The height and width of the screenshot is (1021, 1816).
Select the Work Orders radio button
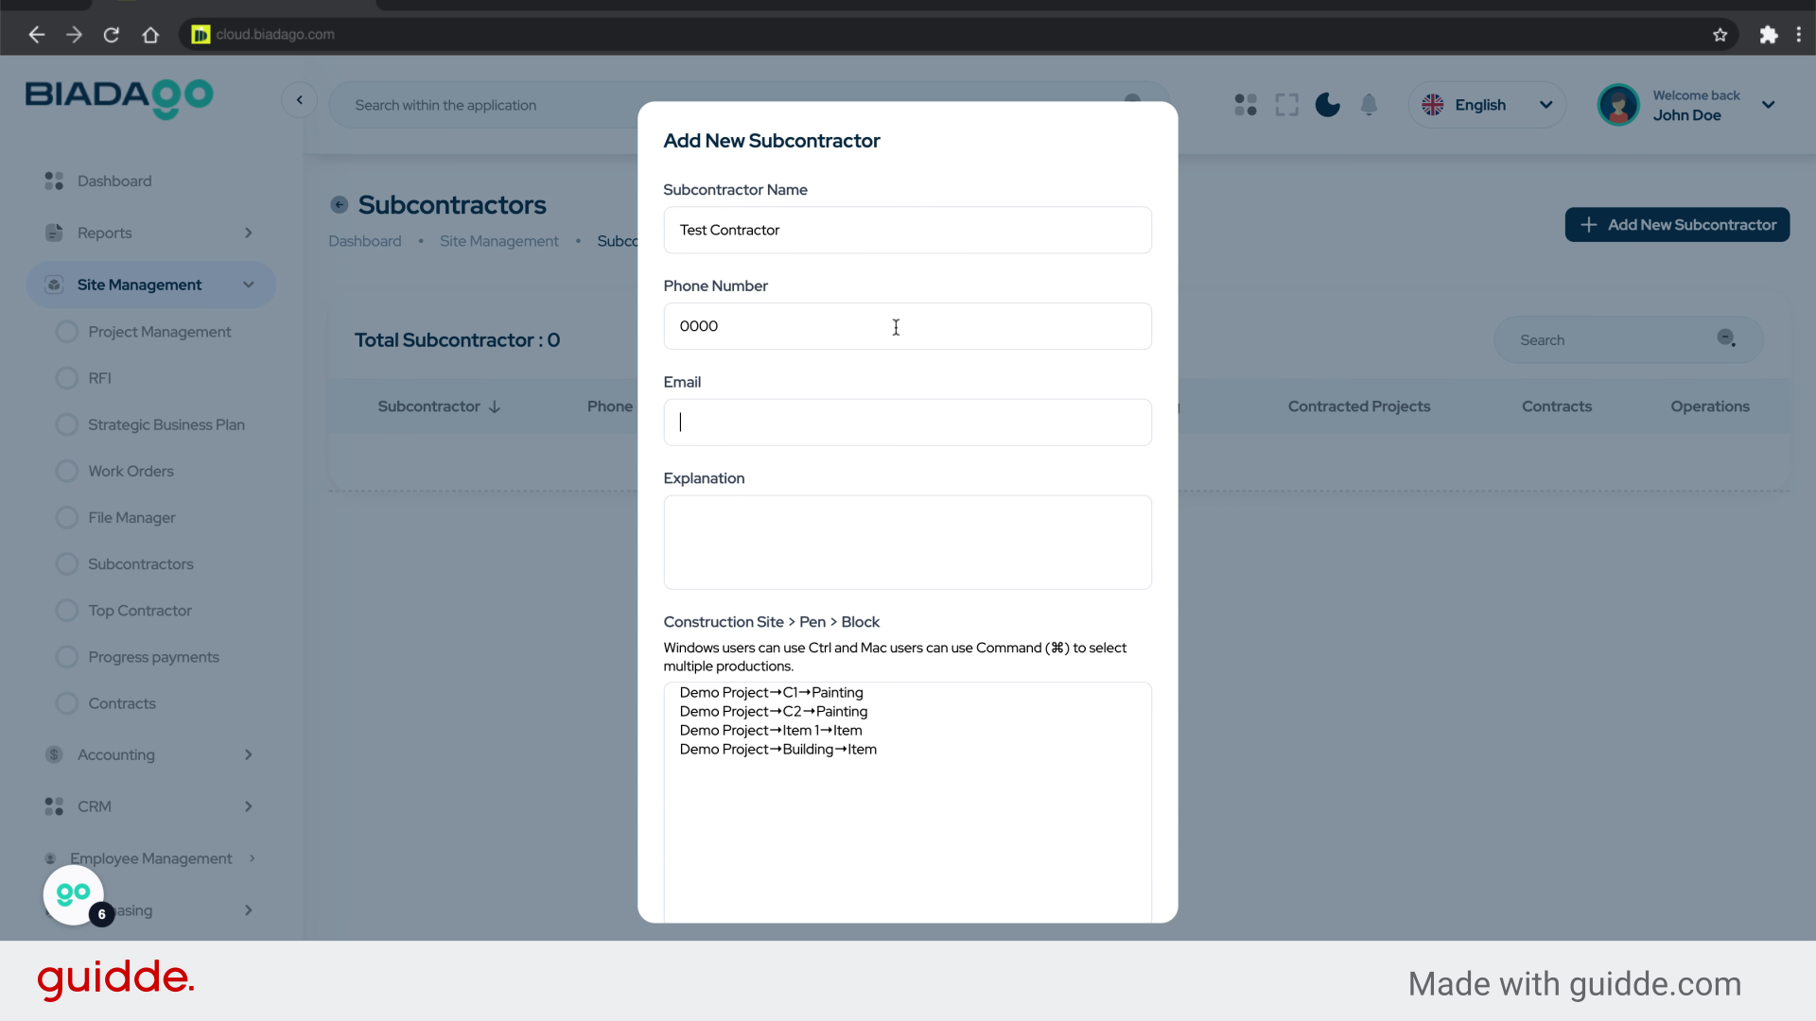tap(66, 471)
